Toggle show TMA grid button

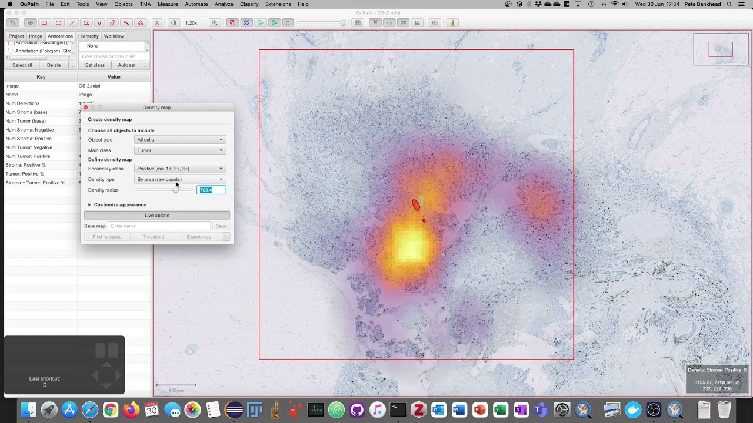tap(246, 23)
